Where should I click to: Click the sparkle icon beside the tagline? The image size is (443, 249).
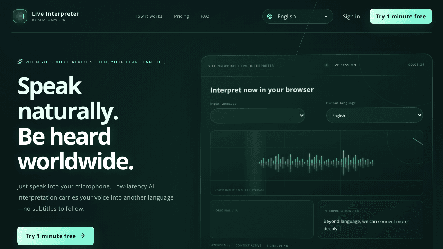[x=20, y=62]
